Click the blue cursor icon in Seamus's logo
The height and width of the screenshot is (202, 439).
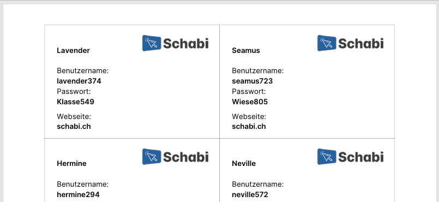[327, 43]
